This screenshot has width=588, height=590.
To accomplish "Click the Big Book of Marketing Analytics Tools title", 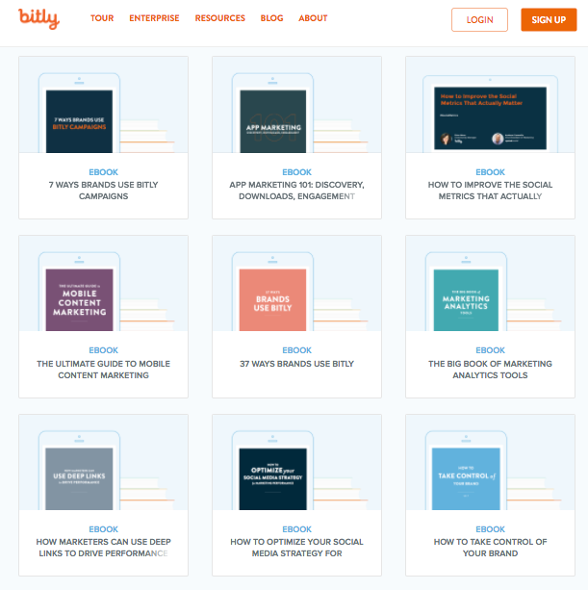I will pos(490,370).
